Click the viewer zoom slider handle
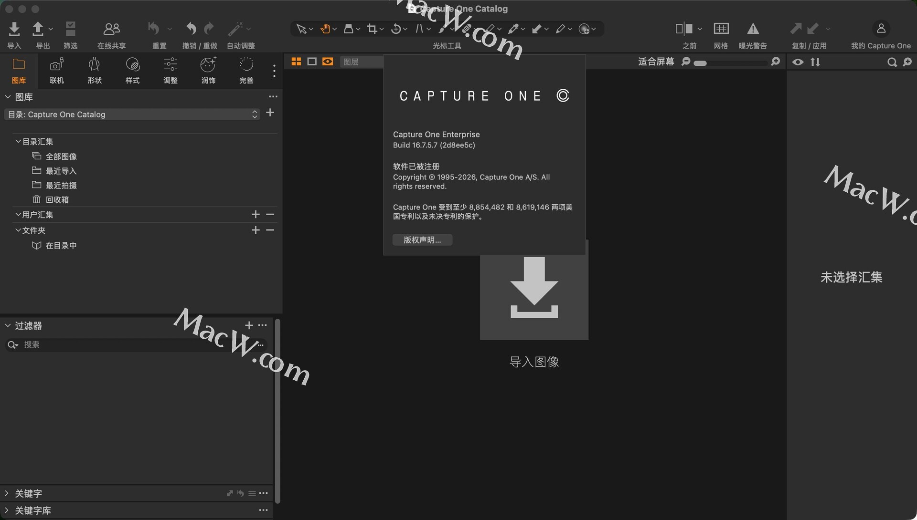Screen dimensions: 917x520 (x=700, y=63)
